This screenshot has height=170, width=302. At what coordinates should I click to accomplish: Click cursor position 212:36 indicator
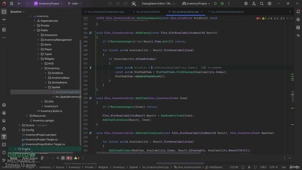[234, 167]
